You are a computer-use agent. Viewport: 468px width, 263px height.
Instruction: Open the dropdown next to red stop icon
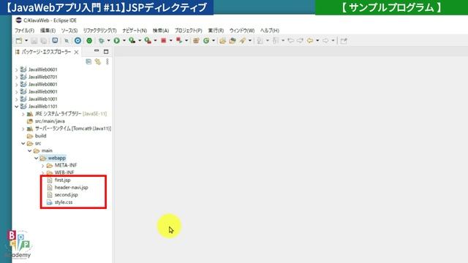click(x=170, y=41)
